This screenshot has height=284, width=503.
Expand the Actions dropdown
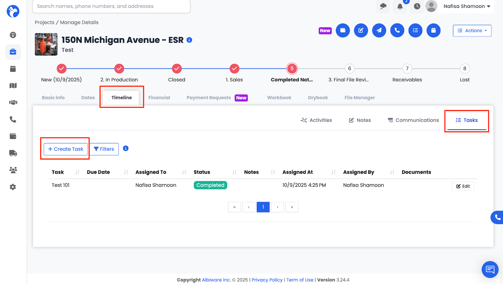[x=472, y=30]
